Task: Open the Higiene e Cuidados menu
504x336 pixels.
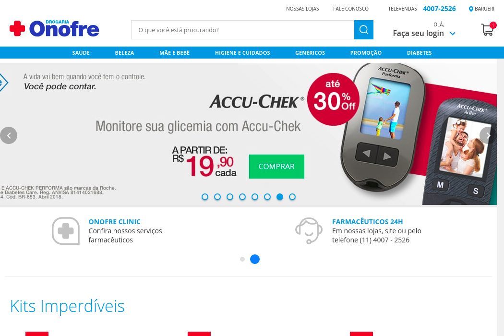Action: [x=242, y=53]
